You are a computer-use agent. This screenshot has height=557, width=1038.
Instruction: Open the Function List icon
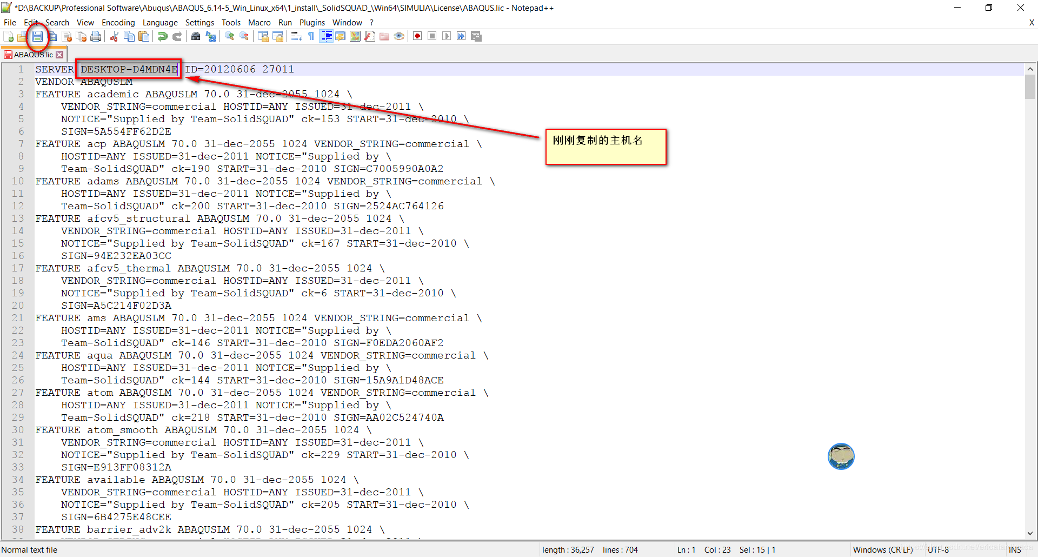tap(370, 36)
